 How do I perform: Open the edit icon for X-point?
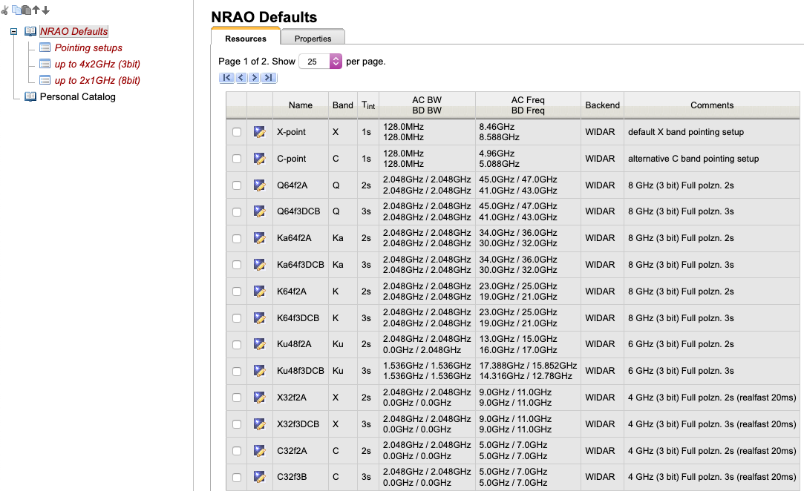click(x=259, y=132)
